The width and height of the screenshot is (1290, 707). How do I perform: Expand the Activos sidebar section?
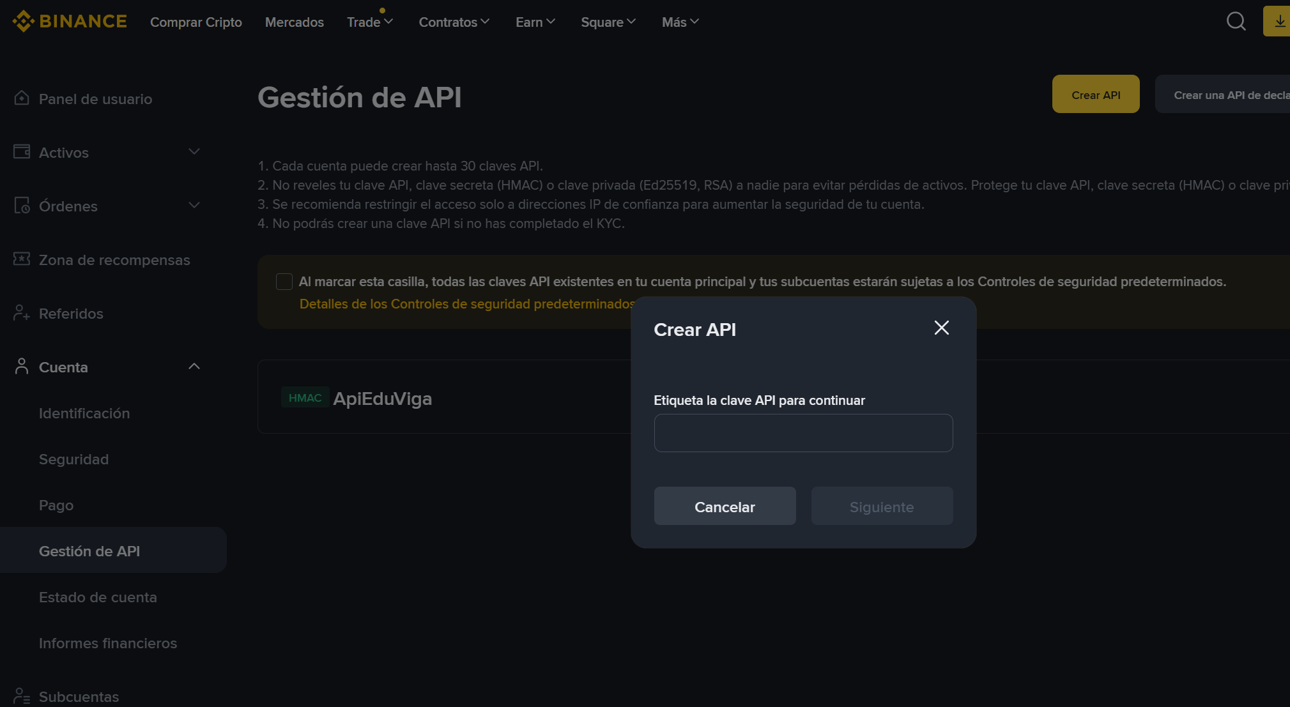coord(194,152)
